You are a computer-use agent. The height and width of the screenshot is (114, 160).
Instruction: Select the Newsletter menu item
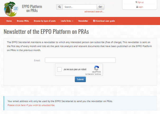pos(83,21)
